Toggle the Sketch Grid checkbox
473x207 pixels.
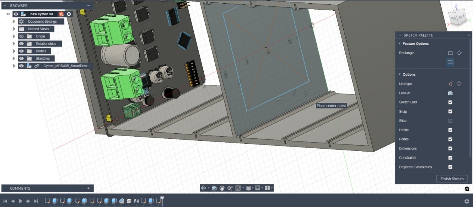coord(450,102)
